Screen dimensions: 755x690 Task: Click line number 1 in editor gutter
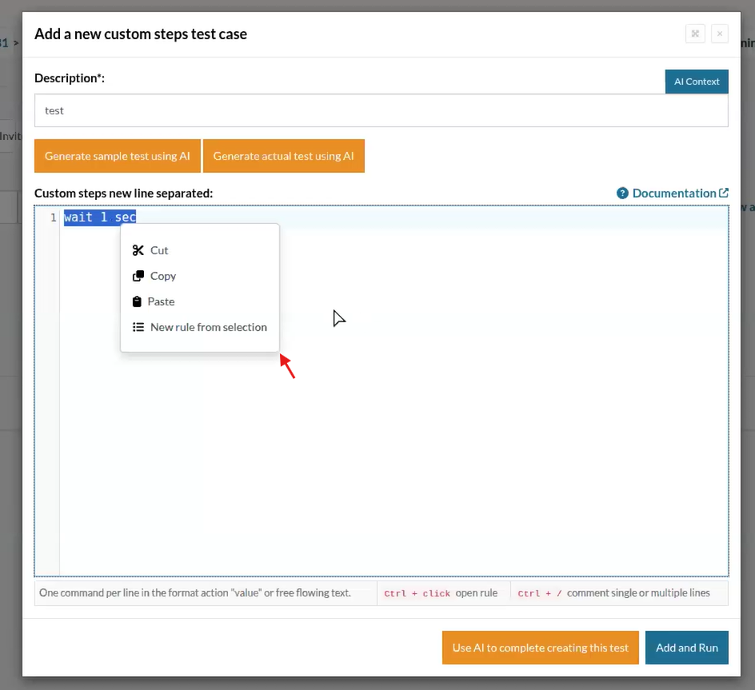pyautogui.click(x=53, y=217)
